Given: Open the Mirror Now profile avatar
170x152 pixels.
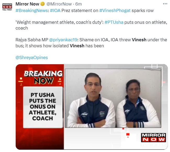Looking at the screenshot, I should [7, 7].
